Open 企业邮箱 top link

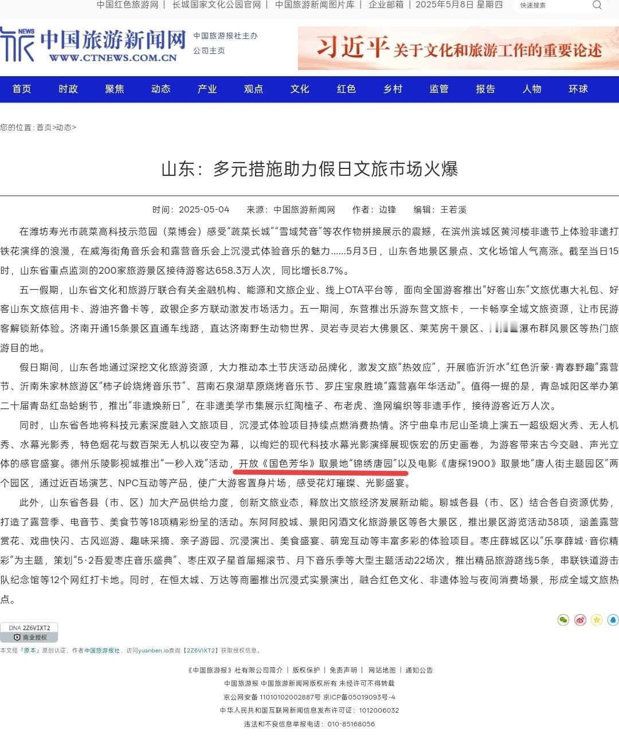386,5
